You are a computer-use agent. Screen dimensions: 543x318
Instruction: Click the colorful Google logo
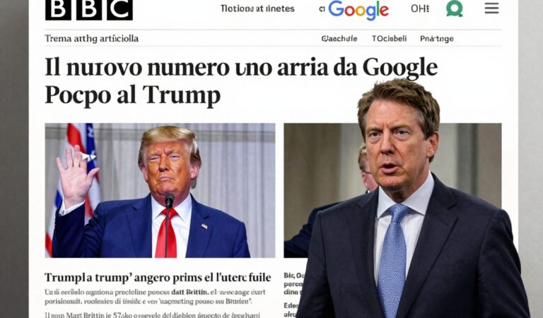coord(358,10)
